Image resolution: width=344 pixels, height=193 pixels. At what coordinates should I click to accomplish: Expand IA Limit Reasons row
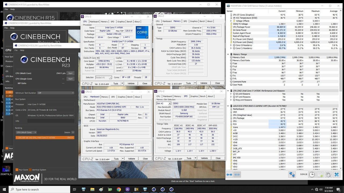pos(231,94)
